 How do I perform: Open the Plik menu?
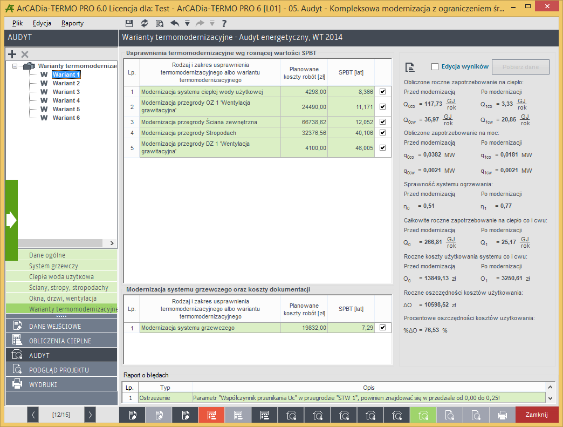click(17, 23)
